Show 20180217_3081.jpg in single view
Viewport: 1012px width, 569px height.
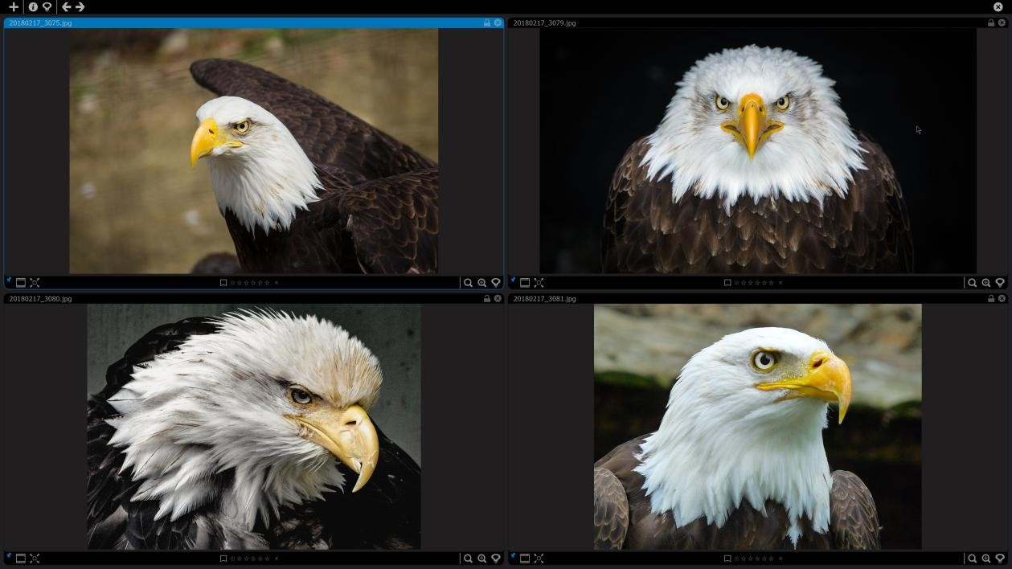point(525,559)
